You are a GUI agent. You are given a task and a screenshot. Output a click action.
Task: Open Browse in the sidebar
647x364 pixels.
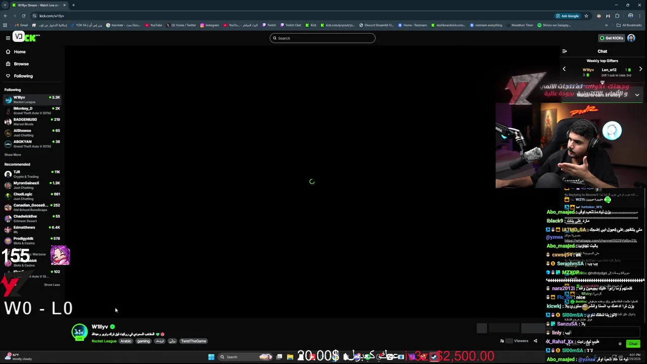pos(21,64)
